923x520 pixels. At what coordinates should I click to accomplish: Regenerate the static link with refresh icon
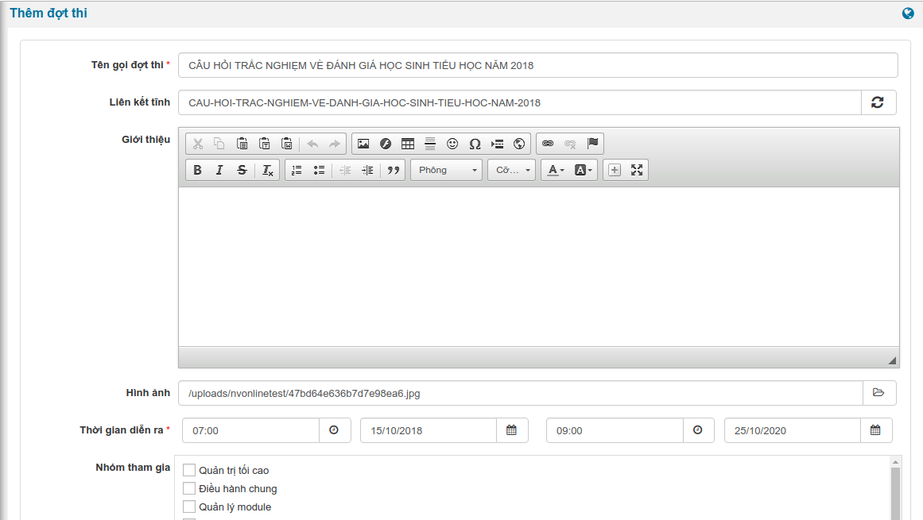878,102
